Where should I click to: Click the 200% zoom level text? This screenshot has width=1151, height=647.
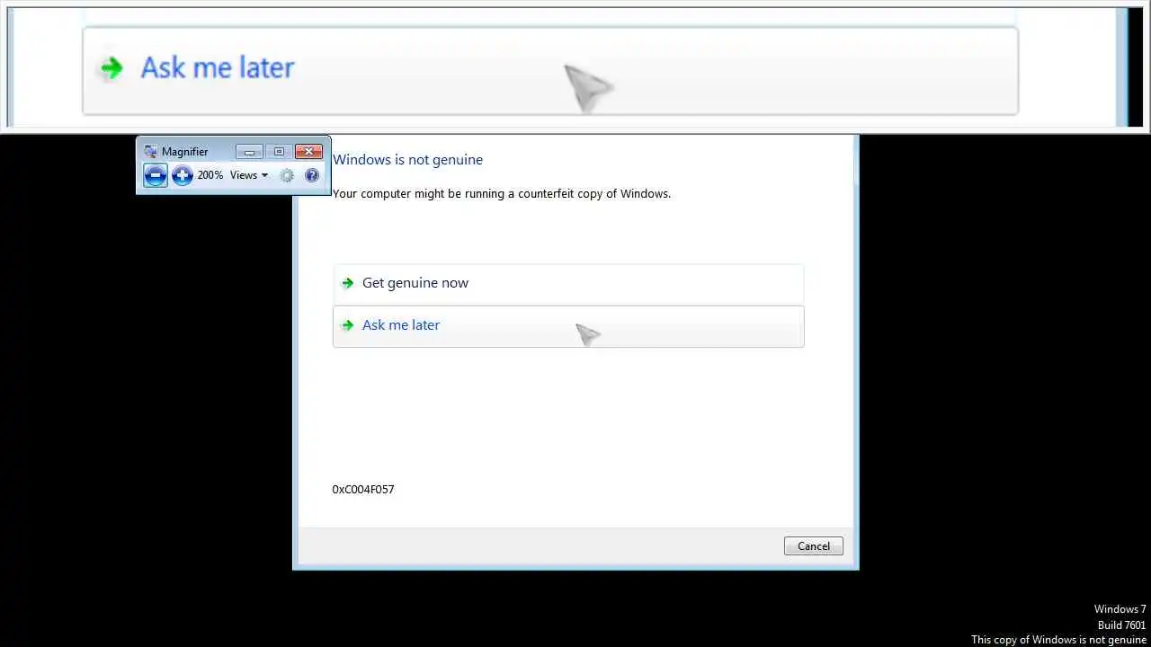click(x=210, y=175)
